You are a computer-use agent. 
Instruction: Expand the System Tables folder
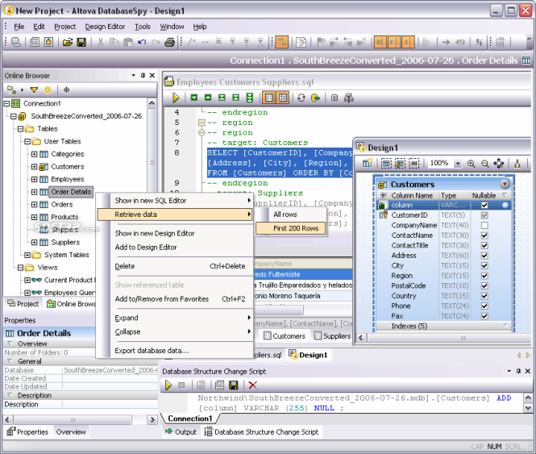(27, 255)
